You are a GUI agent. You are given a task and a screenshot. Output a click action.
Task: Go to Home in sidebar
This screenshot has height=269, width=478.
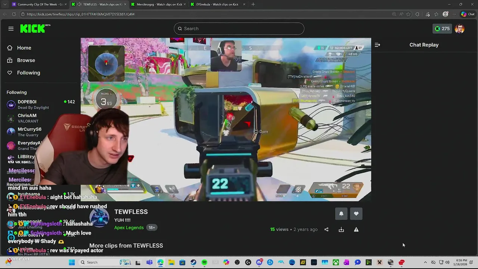click(x=24, y=48)
